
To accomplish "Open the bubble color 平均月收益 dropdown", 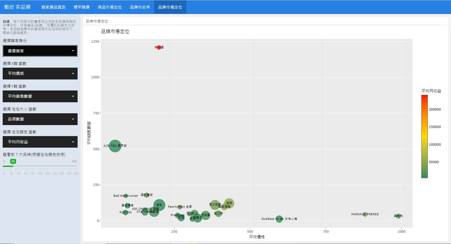I will coord(40,142).
